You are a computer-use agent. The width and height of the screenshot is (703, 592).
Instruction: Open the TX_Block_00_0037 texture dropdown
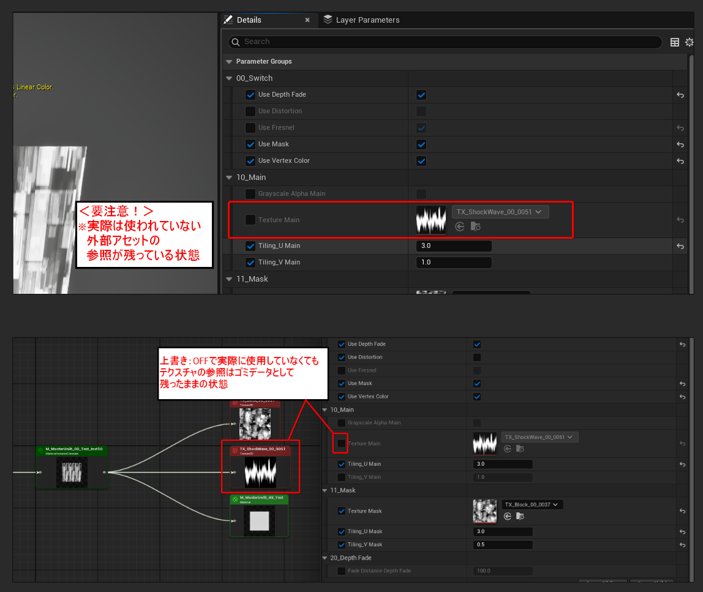(532, 504)
